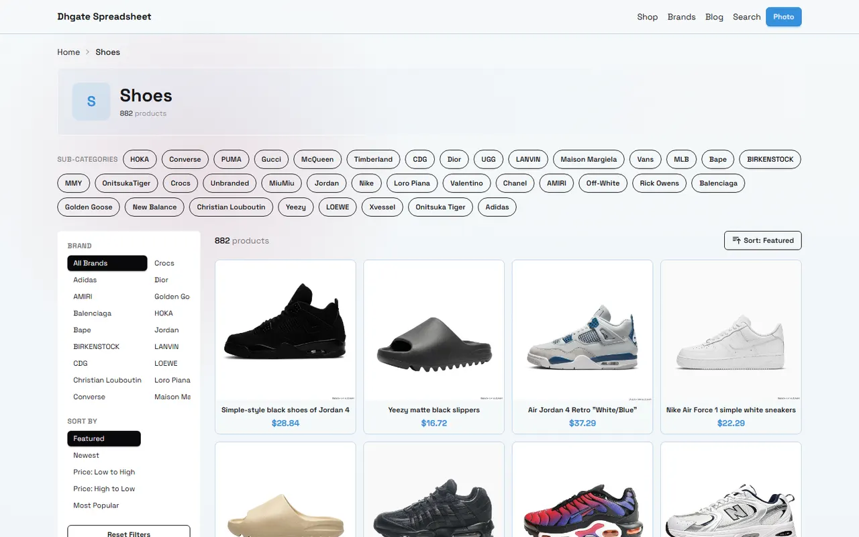Pick the Rick Owens sub-category chip
859x537 pixels.
click(x=659, y=183)
